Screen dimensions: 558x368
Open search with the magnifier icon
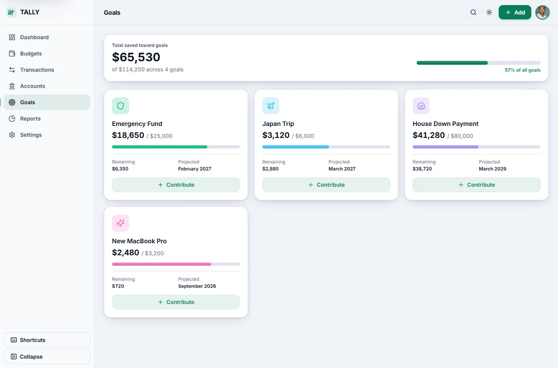(x=473, y=13)
